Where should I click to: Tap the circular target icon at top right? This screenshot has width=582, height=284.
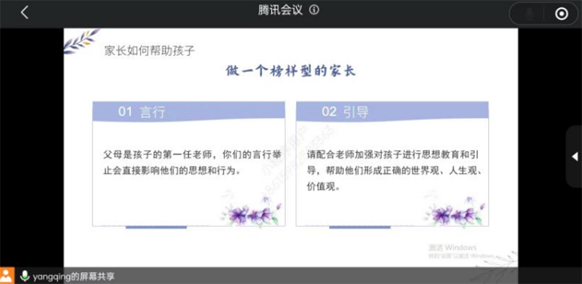(561, 14)
